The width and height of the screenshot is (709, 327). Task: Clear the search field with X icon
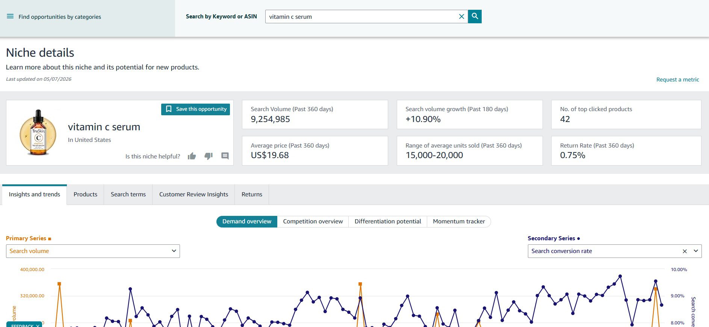[461, 17]
